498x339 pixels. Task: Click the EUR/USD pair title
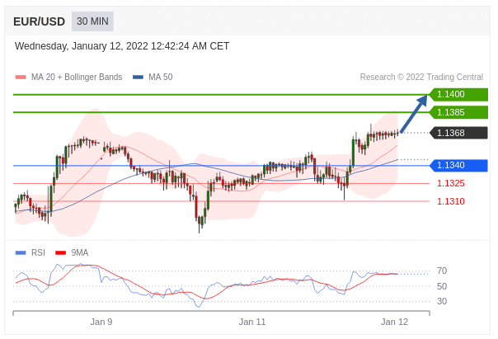pyautogui.click(x=39, y=21)
